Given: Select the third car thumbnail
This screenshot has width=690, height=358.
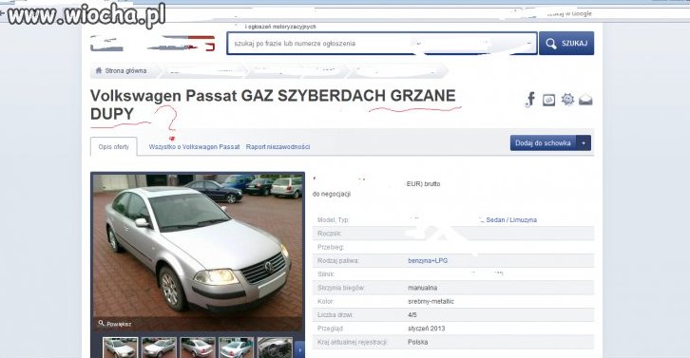Looking at the screenshot, I should click(x=198, y=348).
